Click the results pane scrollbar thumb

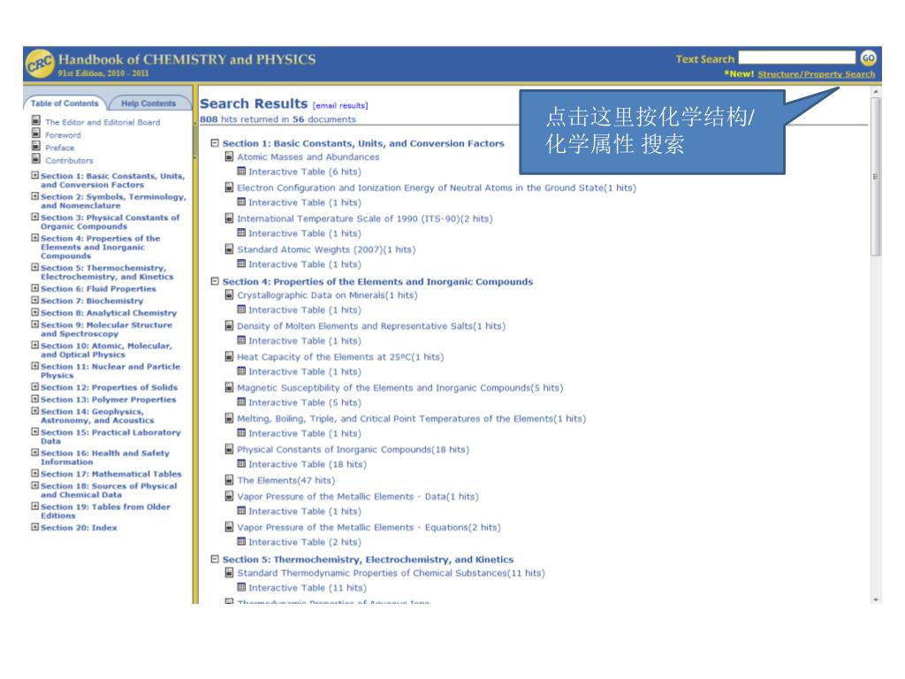pyautogui.click(x=876, y=176)
